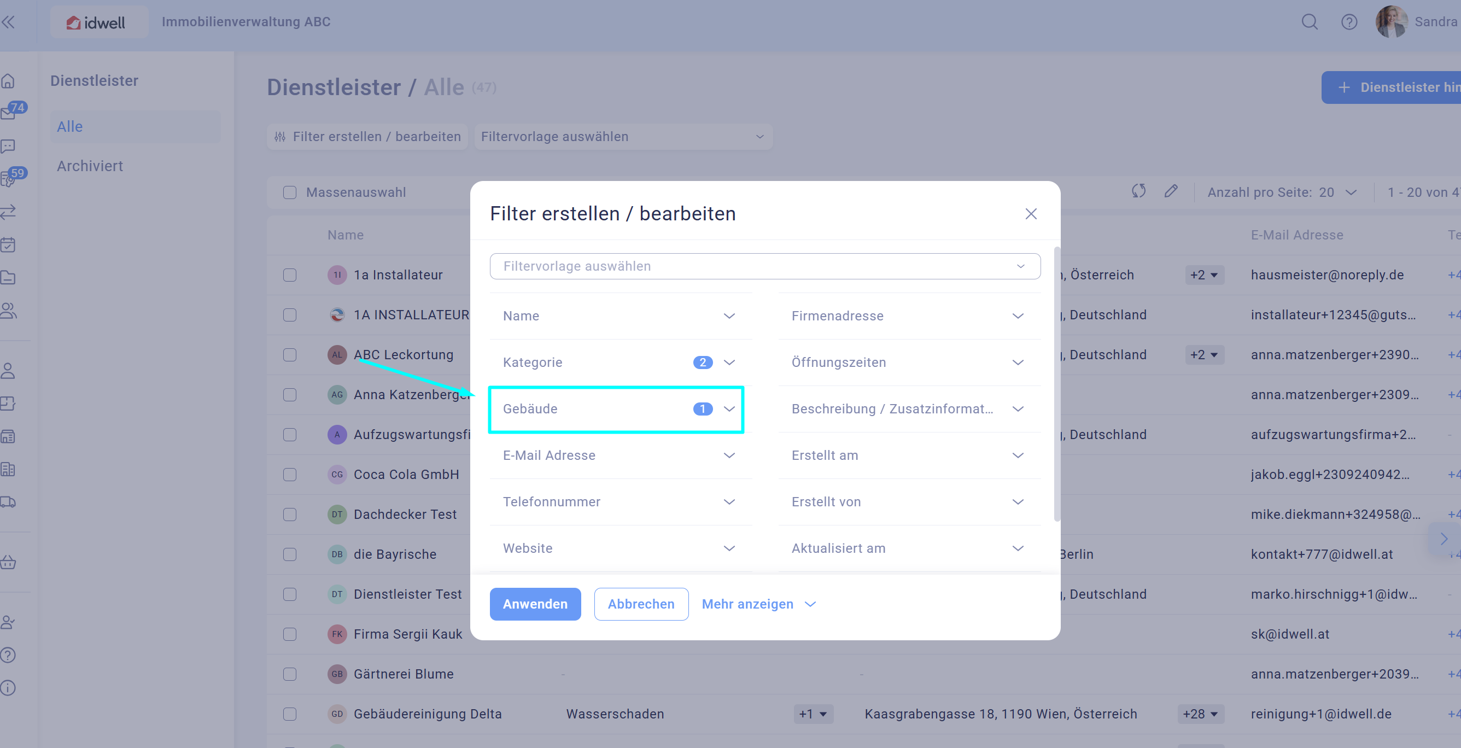
Task: Click the refresh list icon
Action: pos(1138,191)
